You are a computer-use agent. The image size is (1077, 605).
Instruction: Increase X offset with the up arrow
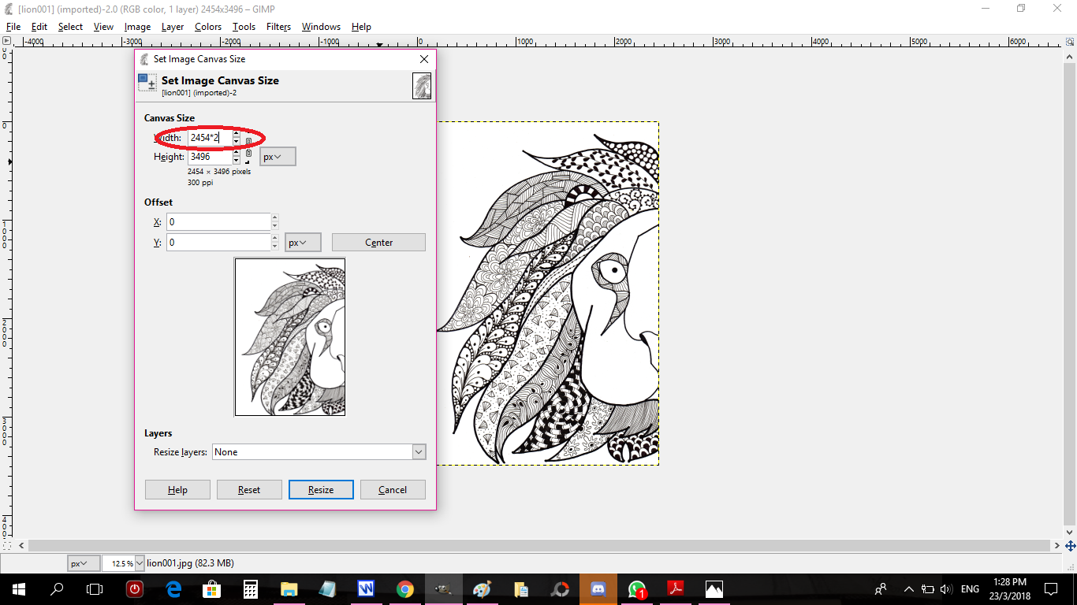274,217
